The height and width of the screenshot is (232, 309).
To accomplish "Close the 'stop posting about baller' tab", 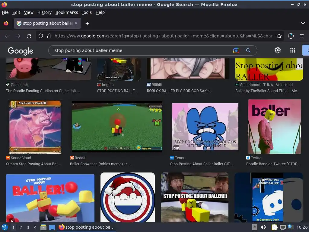I will click(76, 23).
